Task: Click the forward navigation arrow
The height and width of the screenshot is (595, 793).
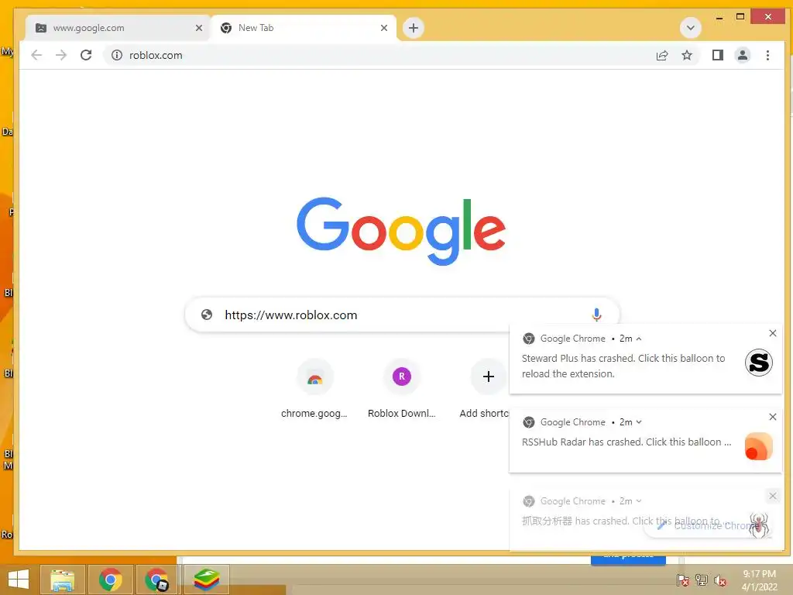Action: 61,55
